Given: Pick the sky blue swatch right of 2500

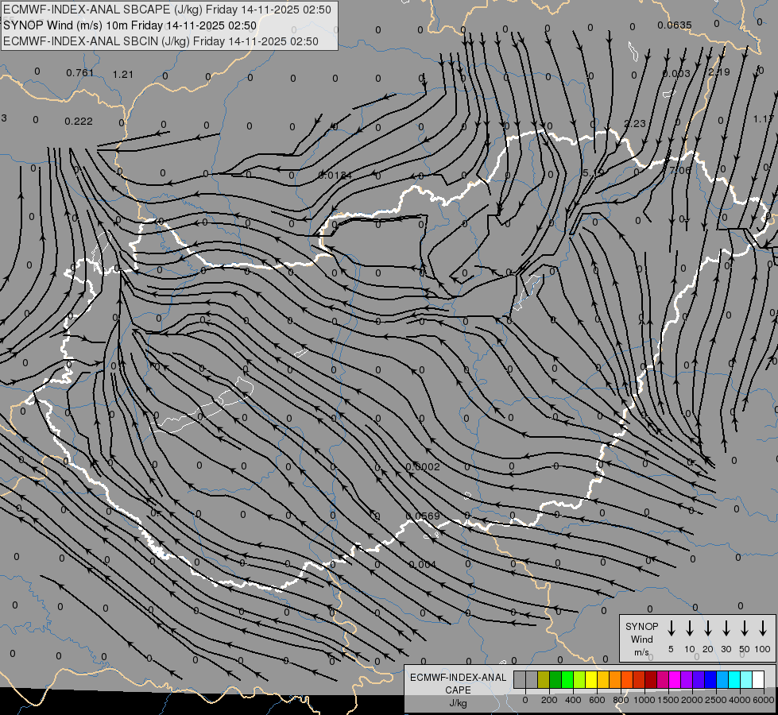Looking at the screenshot, I should point(723,679).
